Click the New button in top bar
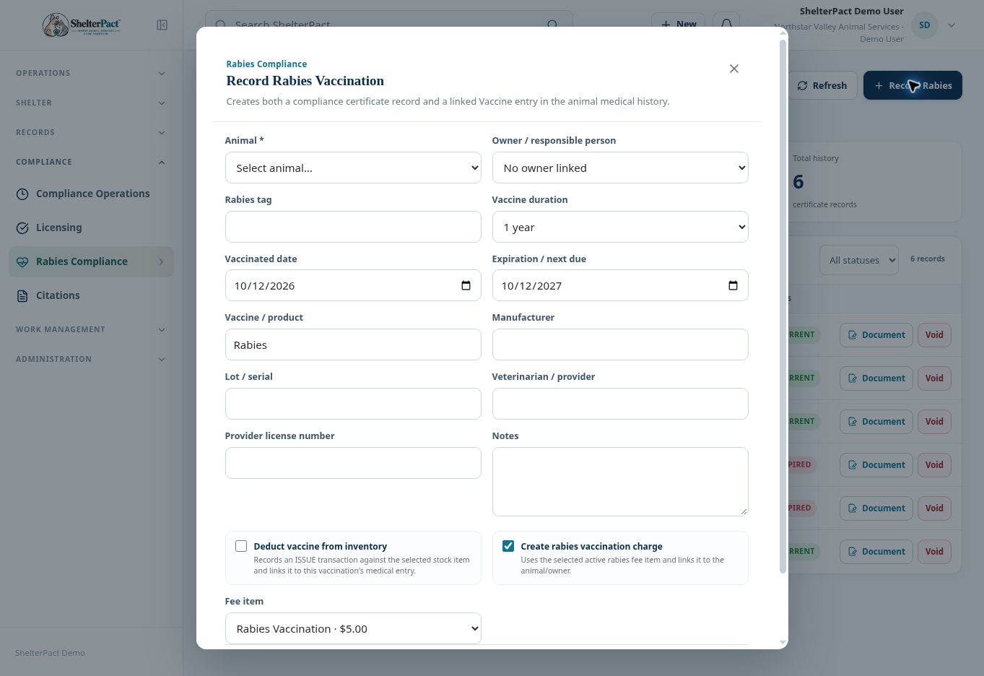The width and height of the screenshot is (984, 676). pyautogui.click(x=678, y=24)
